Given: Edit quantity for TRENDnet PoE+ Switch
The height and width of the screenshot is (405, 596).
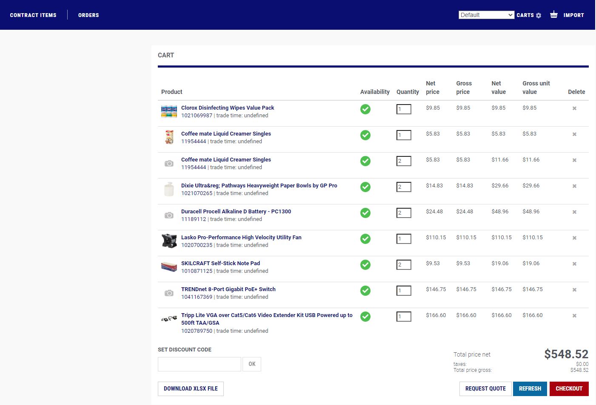Looking at the screenshot, I should click(x=404, y=291).
